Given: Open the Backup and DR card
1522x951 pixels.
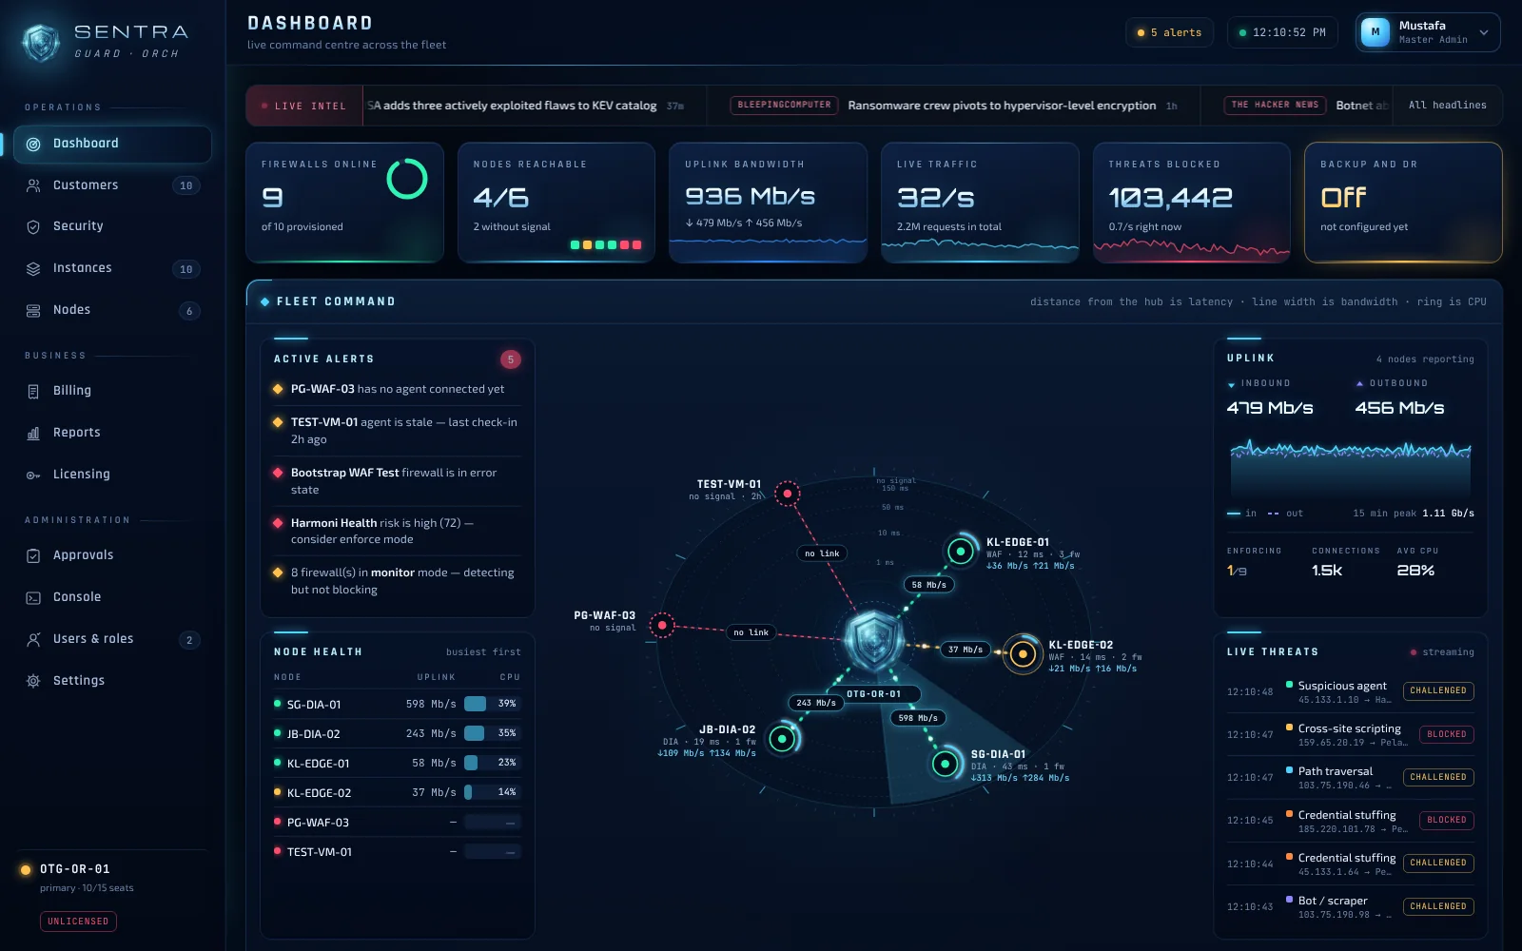Looking at the screenshot, I should [1403, 203].
